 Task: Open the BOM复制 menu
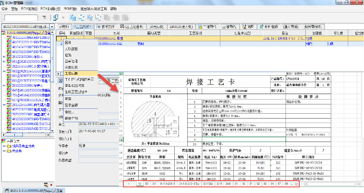click(28, 8)
